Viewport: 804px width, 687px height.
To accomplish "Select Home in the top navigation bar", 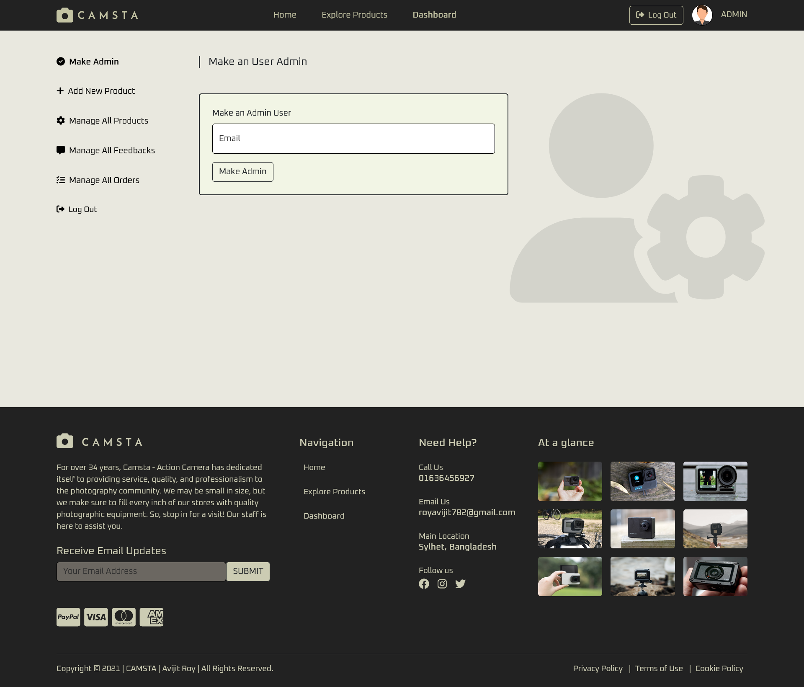I will (x=285, y=15).
